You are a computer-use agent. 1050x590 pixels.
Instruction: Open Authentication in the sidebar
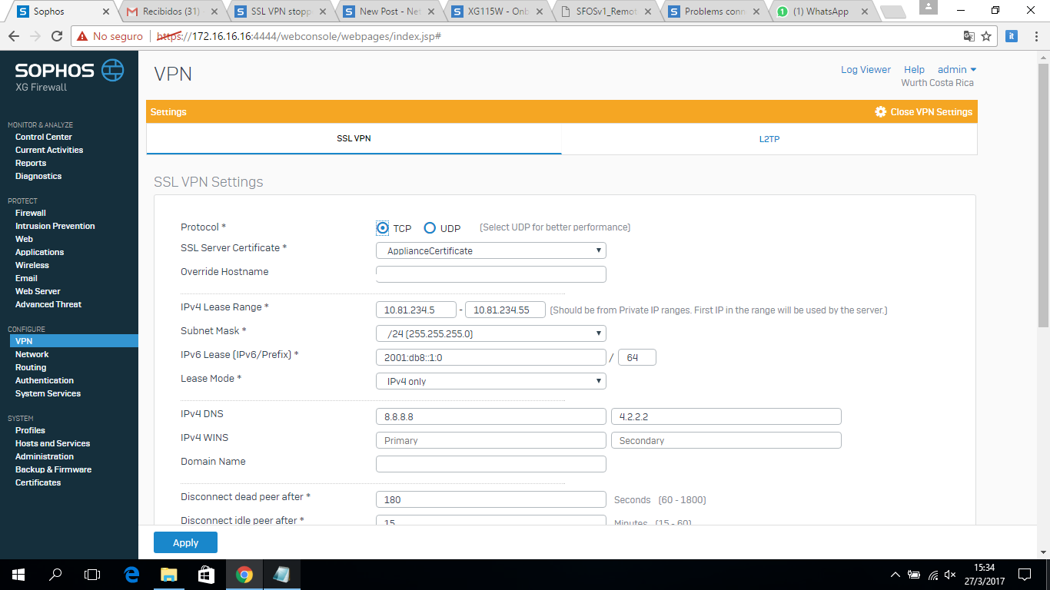45,380
